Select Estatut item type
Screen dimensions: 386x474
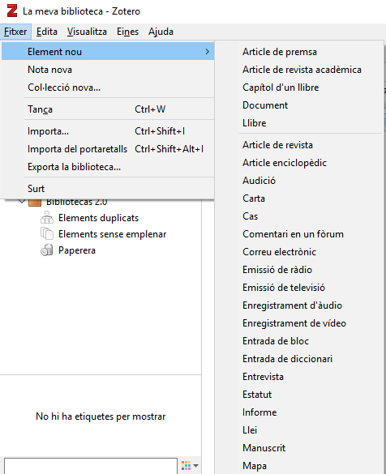click(x=299, y=395)
